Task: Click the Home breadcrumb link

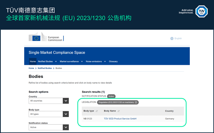Action: (31, 68)
